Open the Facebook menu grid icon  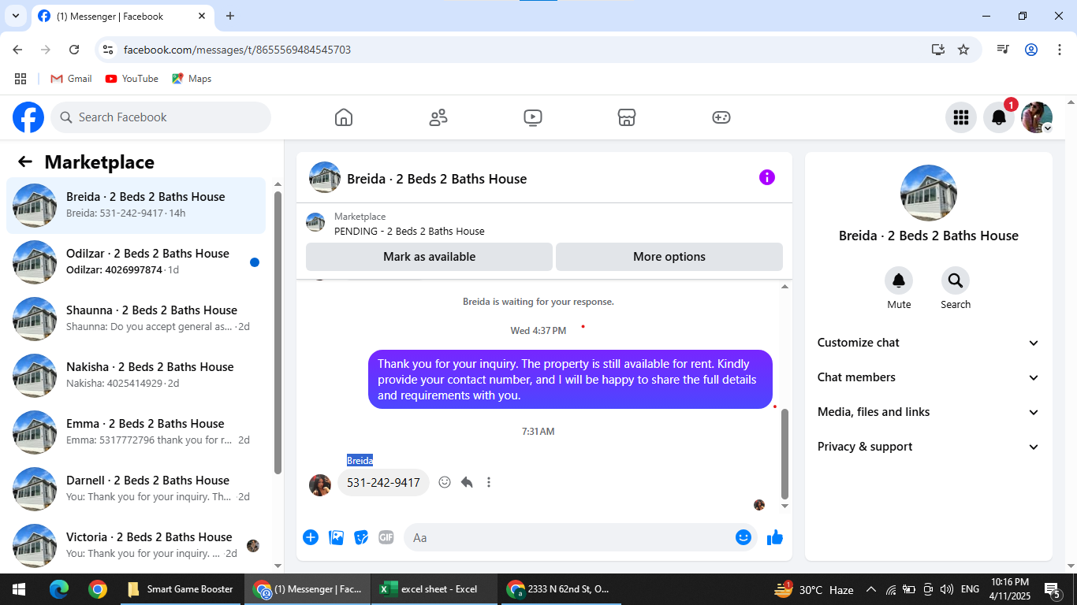coord(961,117)
